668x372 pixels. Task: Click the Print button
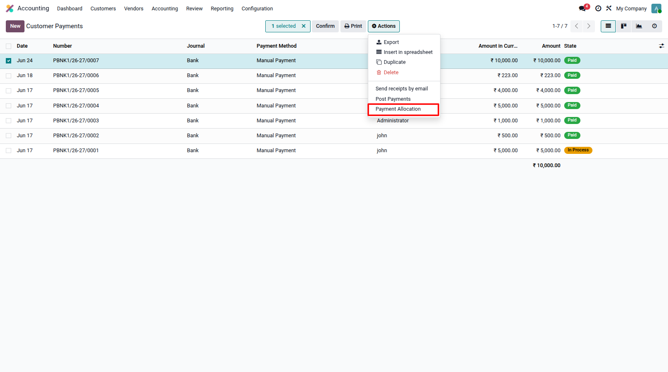pos(353,26)
